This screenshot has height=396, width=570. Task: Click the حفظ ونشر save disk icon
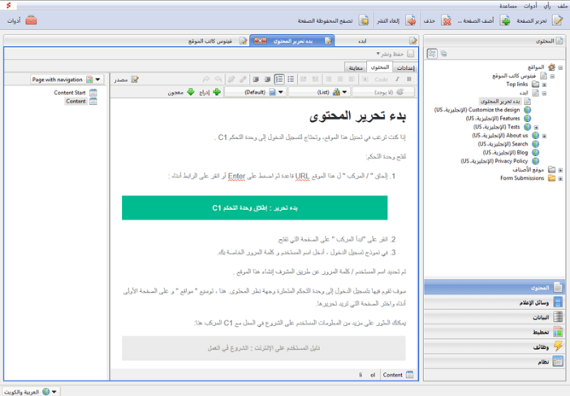point(410,54)
